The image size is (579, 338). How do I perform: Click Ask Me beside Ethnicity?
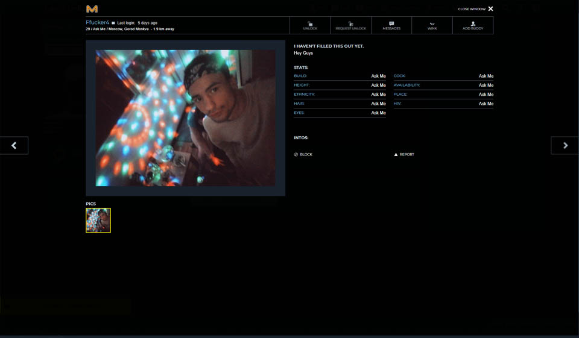[378, 94]
